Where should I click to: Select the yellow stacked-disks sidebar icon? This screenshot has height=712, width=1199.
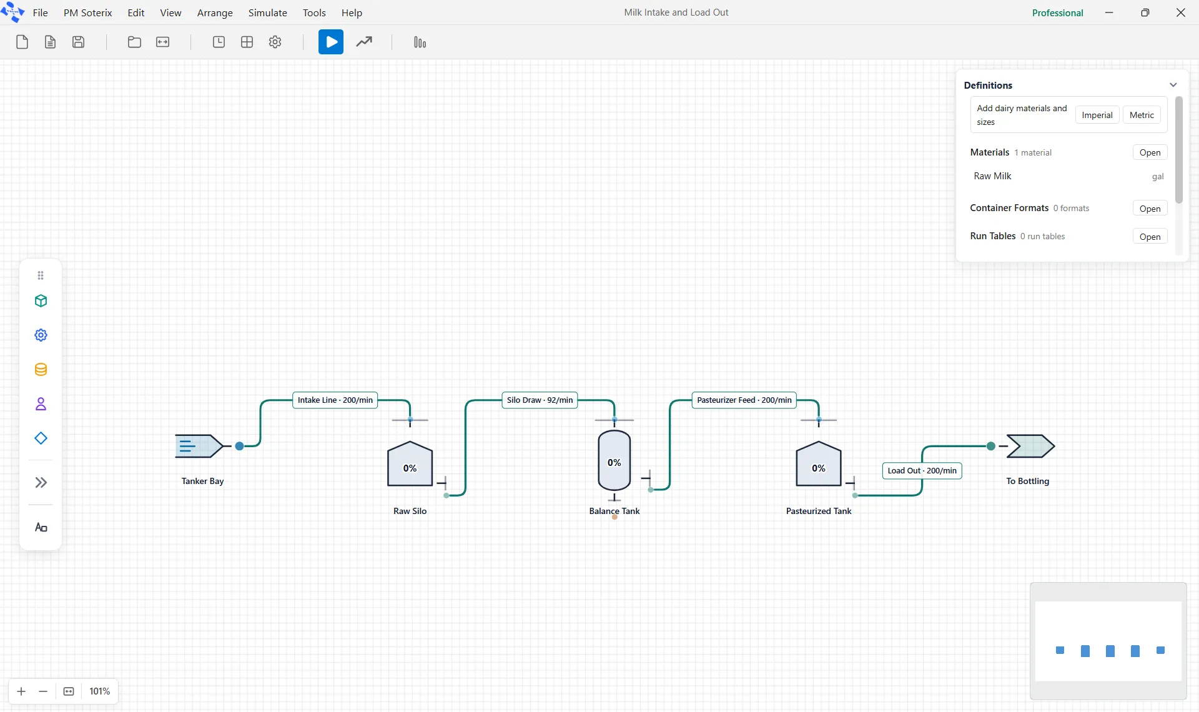tap(41, 370)
